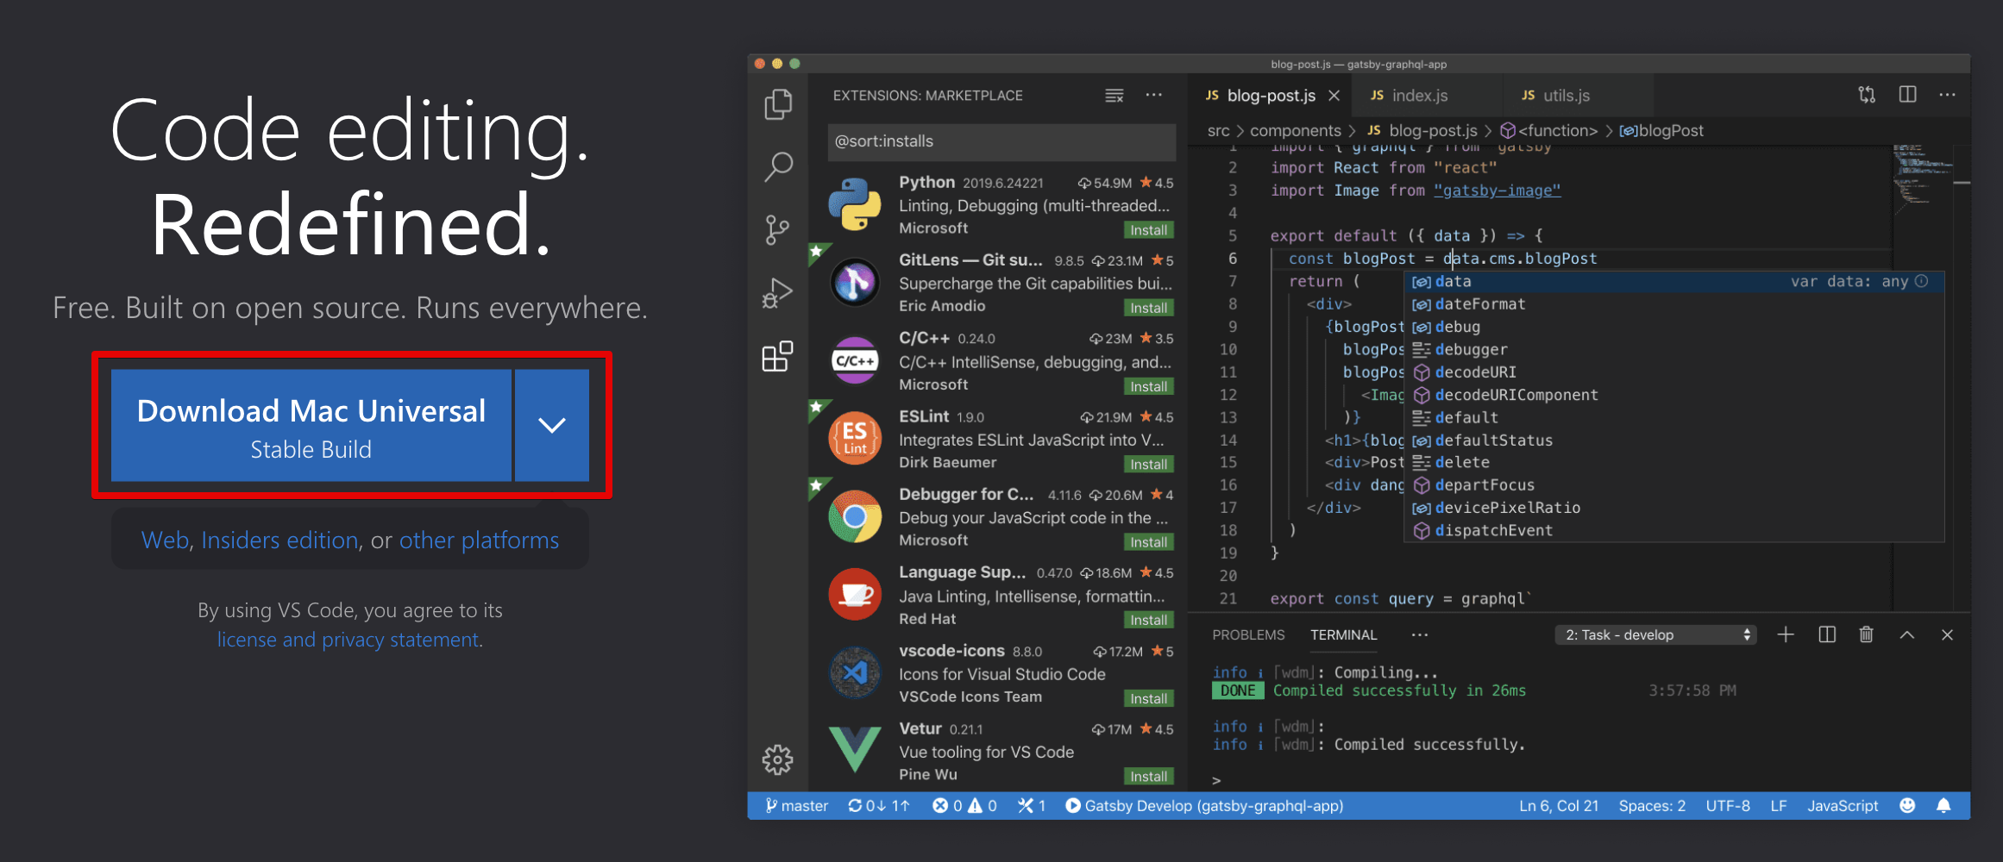Install the C/C++ extension
This screenshot has height=862, width=2003.
point(1148,386)
